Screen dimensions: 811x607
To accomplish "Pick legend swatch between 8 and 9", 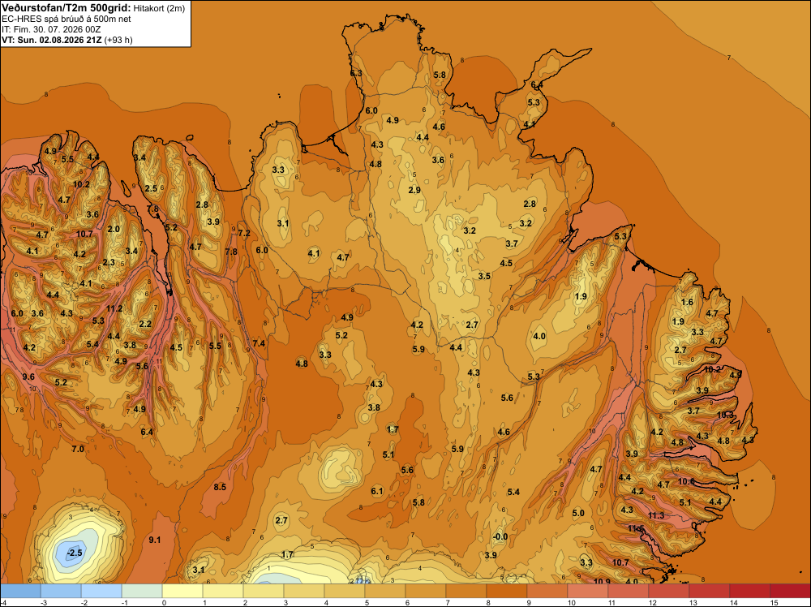I will pos(506,591).
